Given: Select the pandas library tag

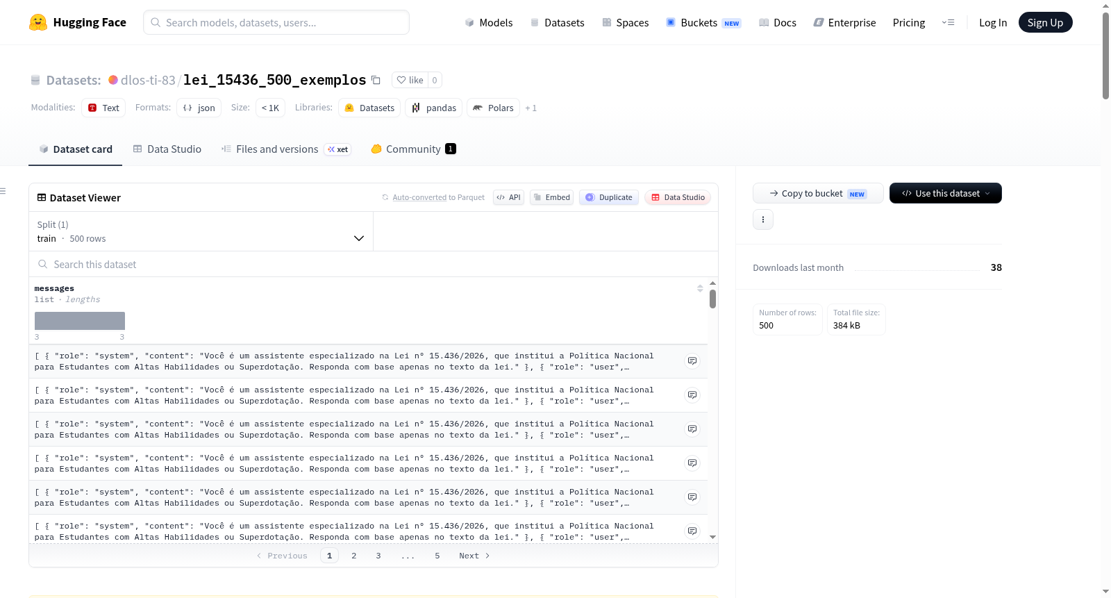Looking at the screenshot, I should 434,108.
